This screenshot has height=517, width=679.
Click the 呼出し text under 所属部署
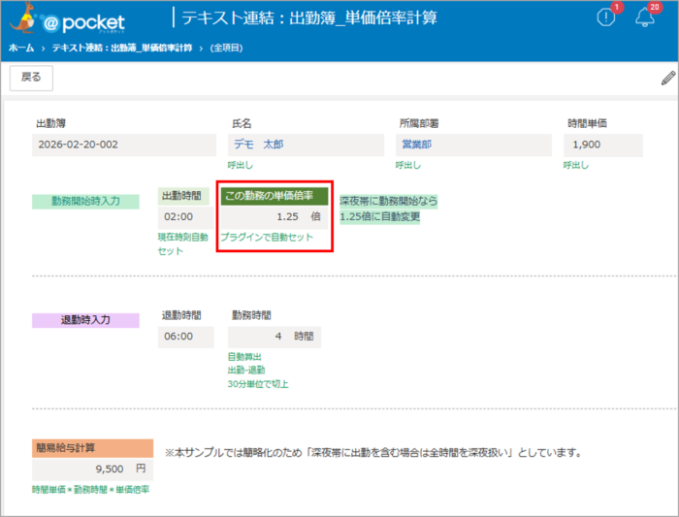coord(408,166)
